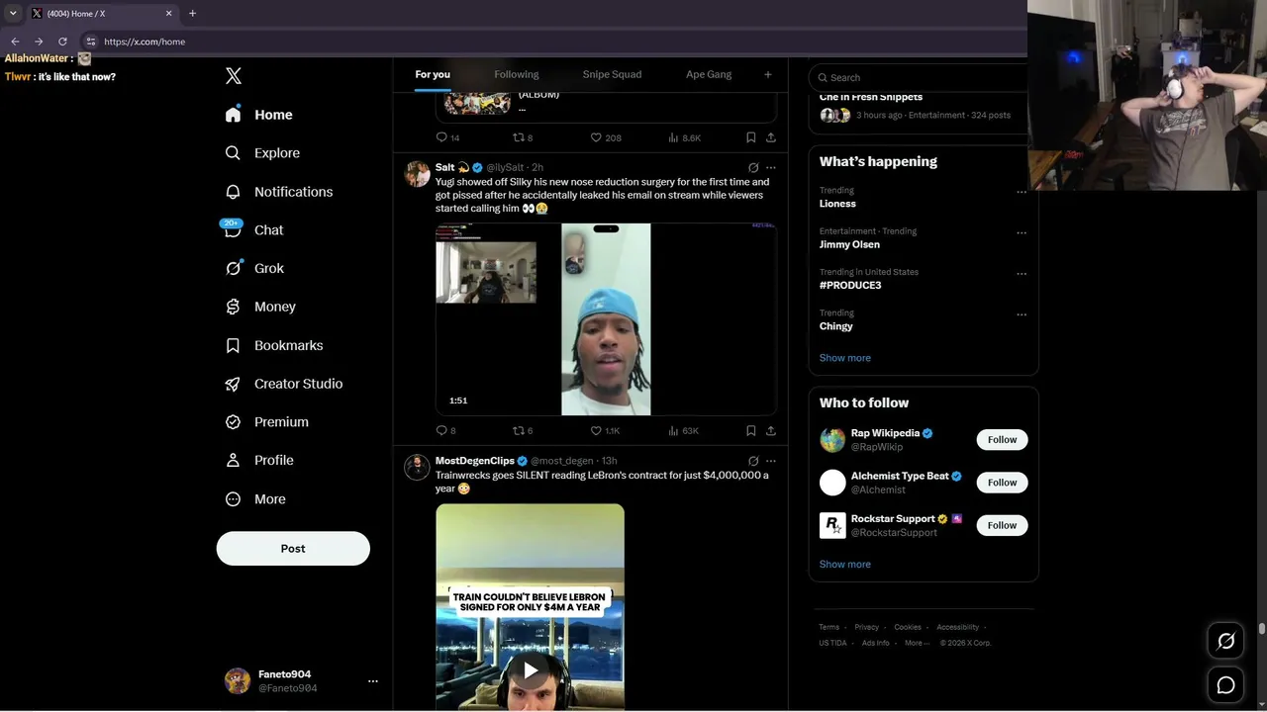Open the floating Grok button
1267x712 pixels.
(x=1225, y=641)
